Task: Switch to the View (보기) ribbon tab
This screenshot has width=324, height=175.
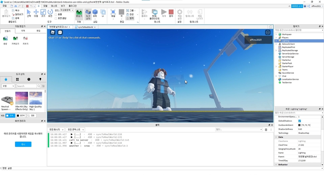Action: click(63, 6)
